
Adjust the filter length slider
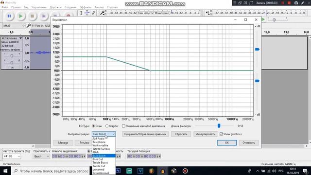[x=219, y=126]
